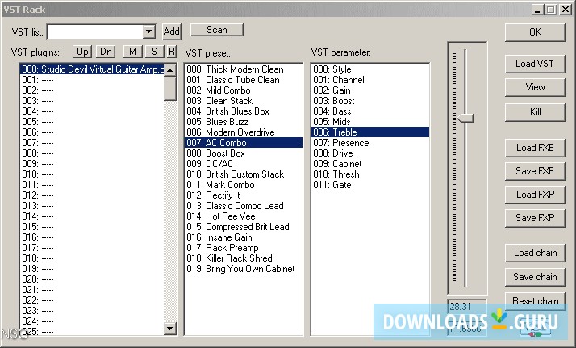
Task: Open the VST list dropdown arrow
Action: point(148,31)
